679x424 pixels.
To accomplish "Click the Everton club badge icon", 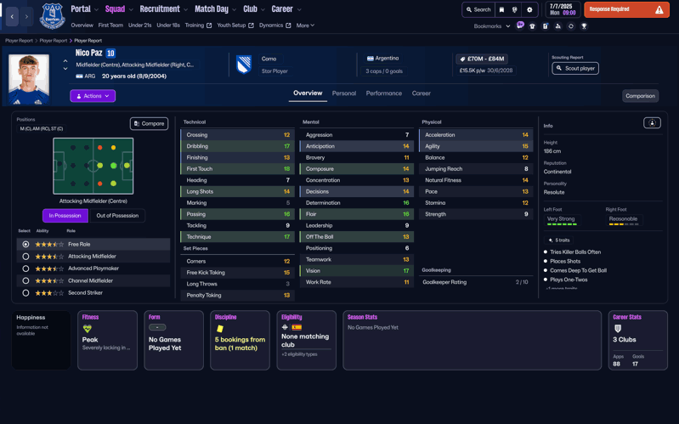I will pos(53,16).
